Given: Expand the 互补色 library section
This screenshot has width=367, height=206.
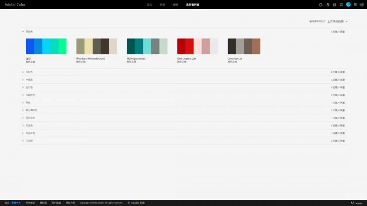Looking at the screenshot, I should (23, 72).
